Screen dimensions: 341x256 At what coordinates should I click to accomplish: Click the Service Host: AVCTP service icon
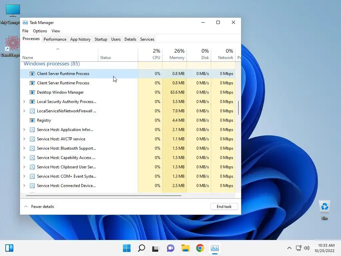click(32, 139)
